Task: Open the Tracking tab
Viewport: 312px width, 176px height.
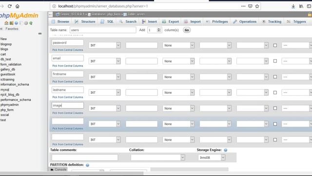Action: [272, 22]
